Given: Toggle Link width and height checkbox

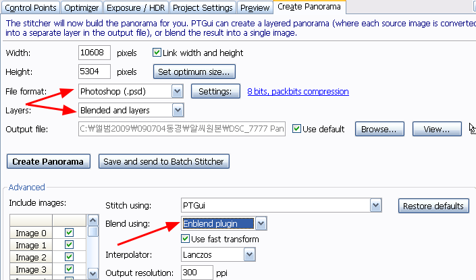Looking at the screenshot, I should (x=157, y=53).
